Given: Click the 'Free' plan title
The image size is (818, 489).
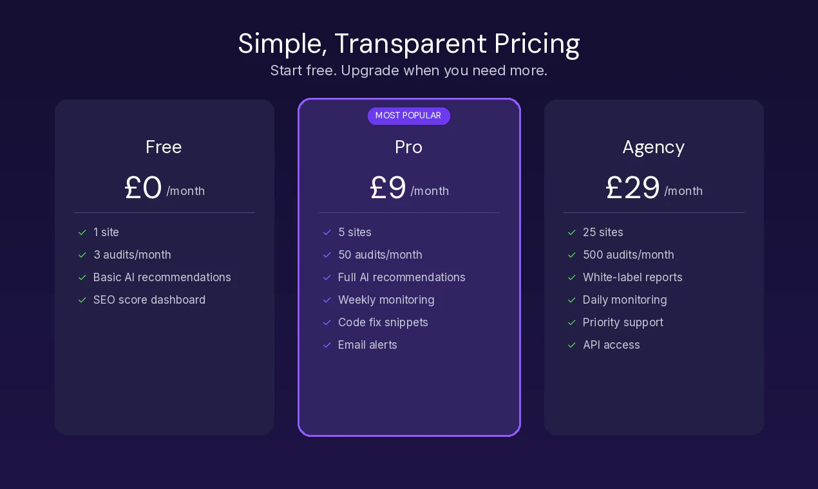Looking at the screenshot, I should pos(164,147).
